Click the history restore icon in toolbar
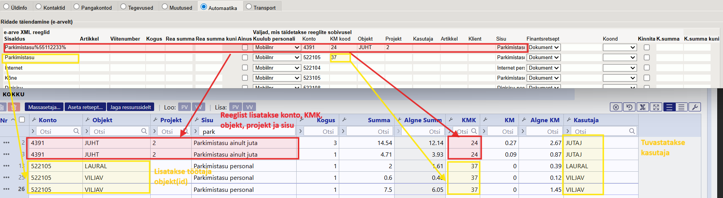 coord(629,107)
